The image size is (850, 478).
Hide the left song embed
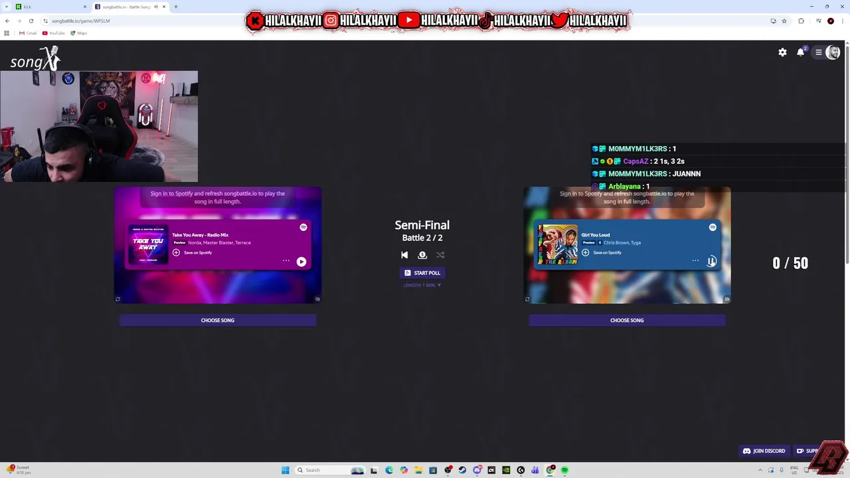tap(317, 299)
